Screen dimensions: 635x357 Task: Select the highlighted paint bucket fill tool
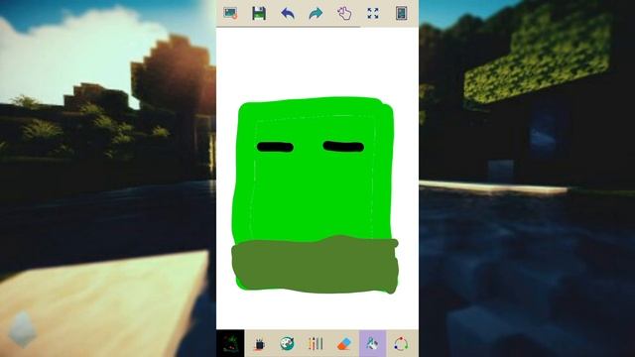373,344
